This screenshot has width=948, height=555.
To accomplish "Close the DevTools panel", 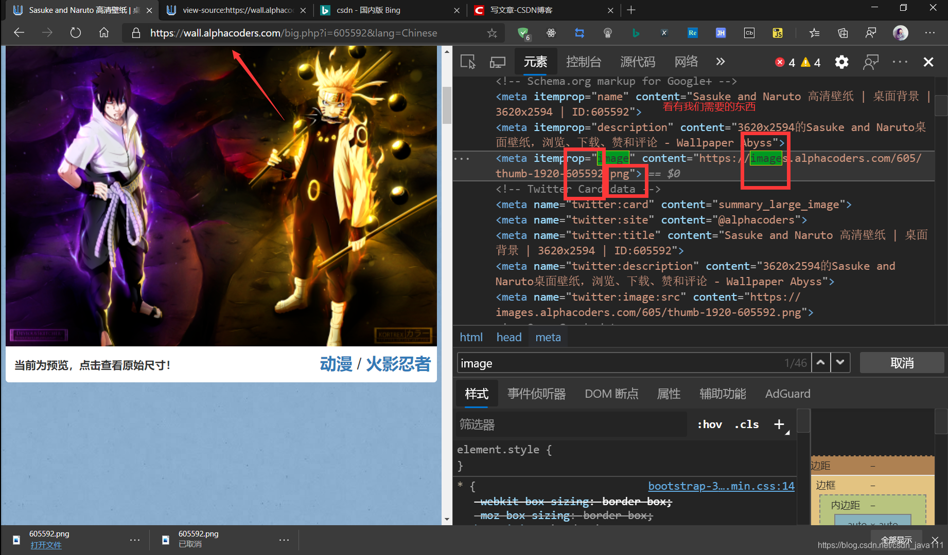I will click(928, 62).
